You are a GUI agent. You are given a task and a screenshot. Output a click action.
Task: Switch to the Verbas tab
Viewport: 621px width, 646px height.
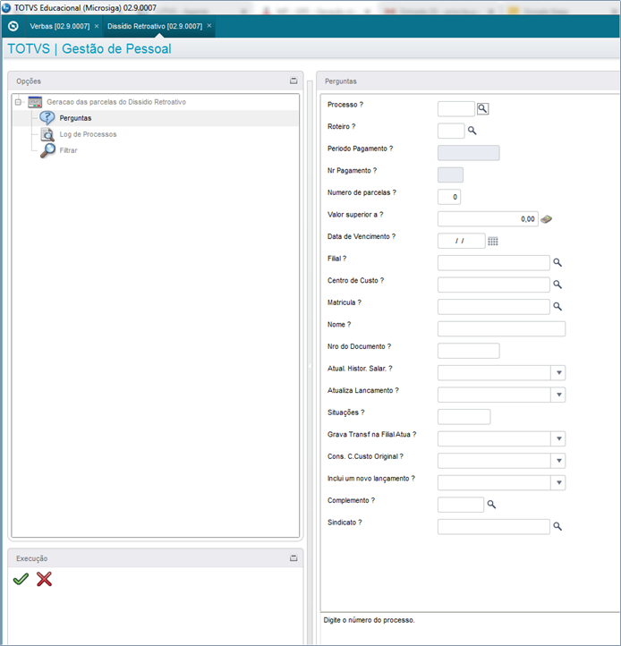pyautogui.click(x=60, y=26)
